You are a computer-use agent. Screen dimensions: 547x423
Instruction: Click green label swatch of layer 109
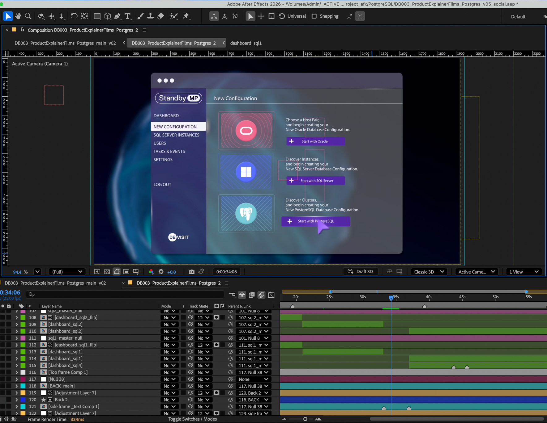pyautogui.click(x=23, y=324)
